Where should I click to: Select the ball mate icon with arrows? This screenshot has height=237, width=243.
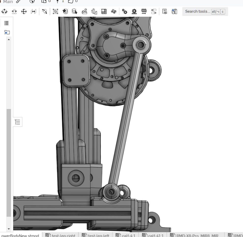(x=4, y=11)
